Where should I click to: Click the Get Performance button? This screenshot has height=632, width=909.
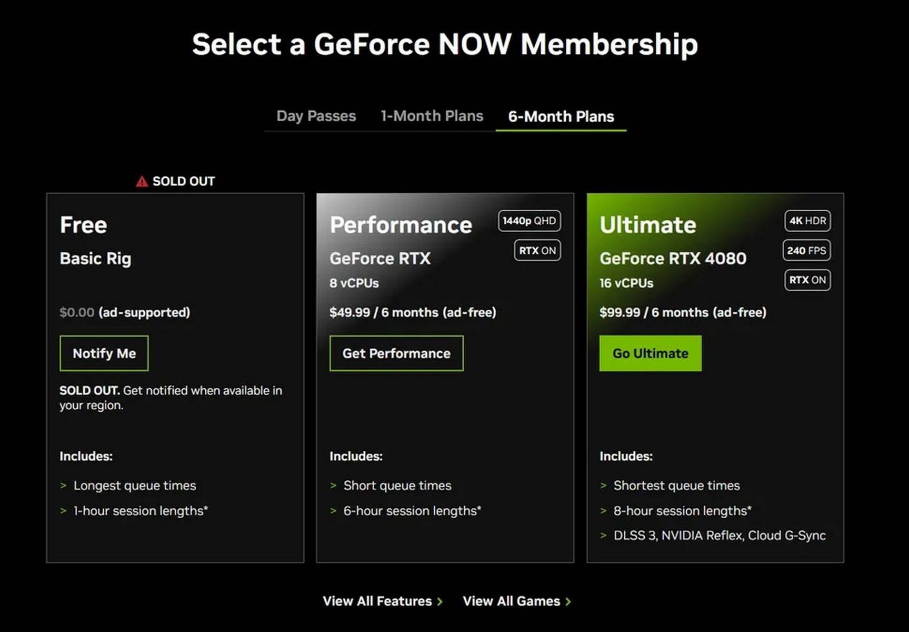pos(396,353)
